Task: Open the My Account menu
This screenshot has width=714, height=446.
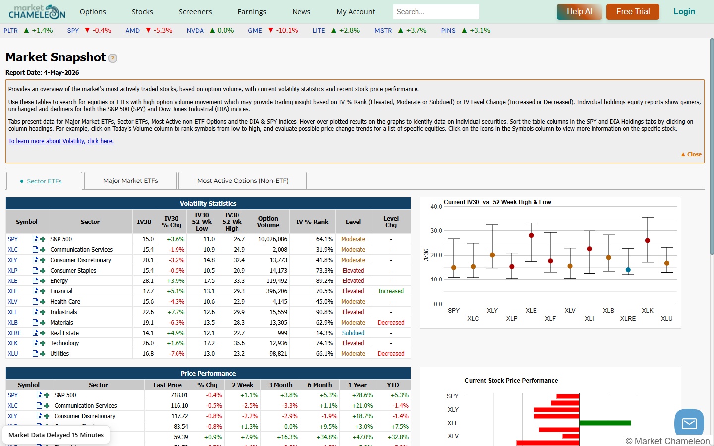Action: (x=356, y=12)
